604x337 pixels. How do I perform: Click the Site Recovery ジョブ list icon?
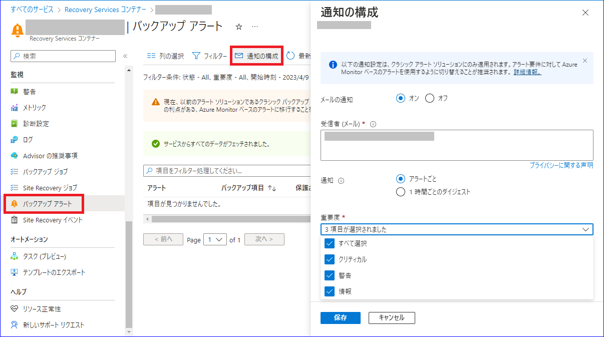15,188
